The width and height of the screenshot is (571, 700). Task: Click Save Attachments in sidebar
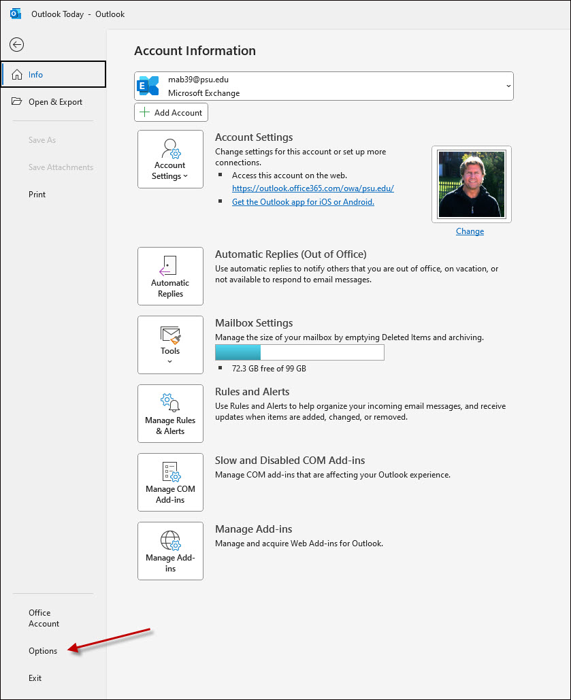tap(61, 167)
